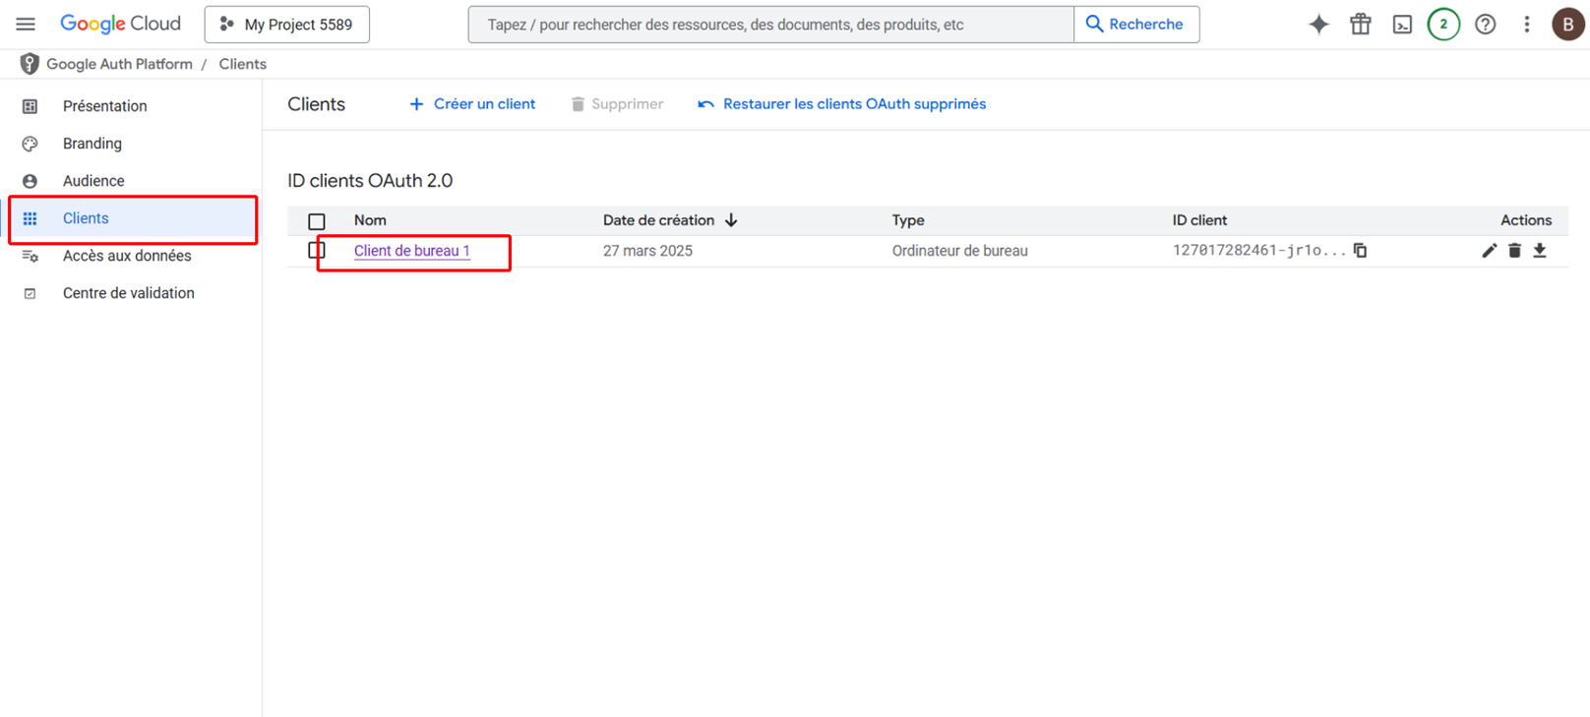Select all clients header checkbox
The width and height of the screenshot is (1590, 717).
(x=317, y=221)
